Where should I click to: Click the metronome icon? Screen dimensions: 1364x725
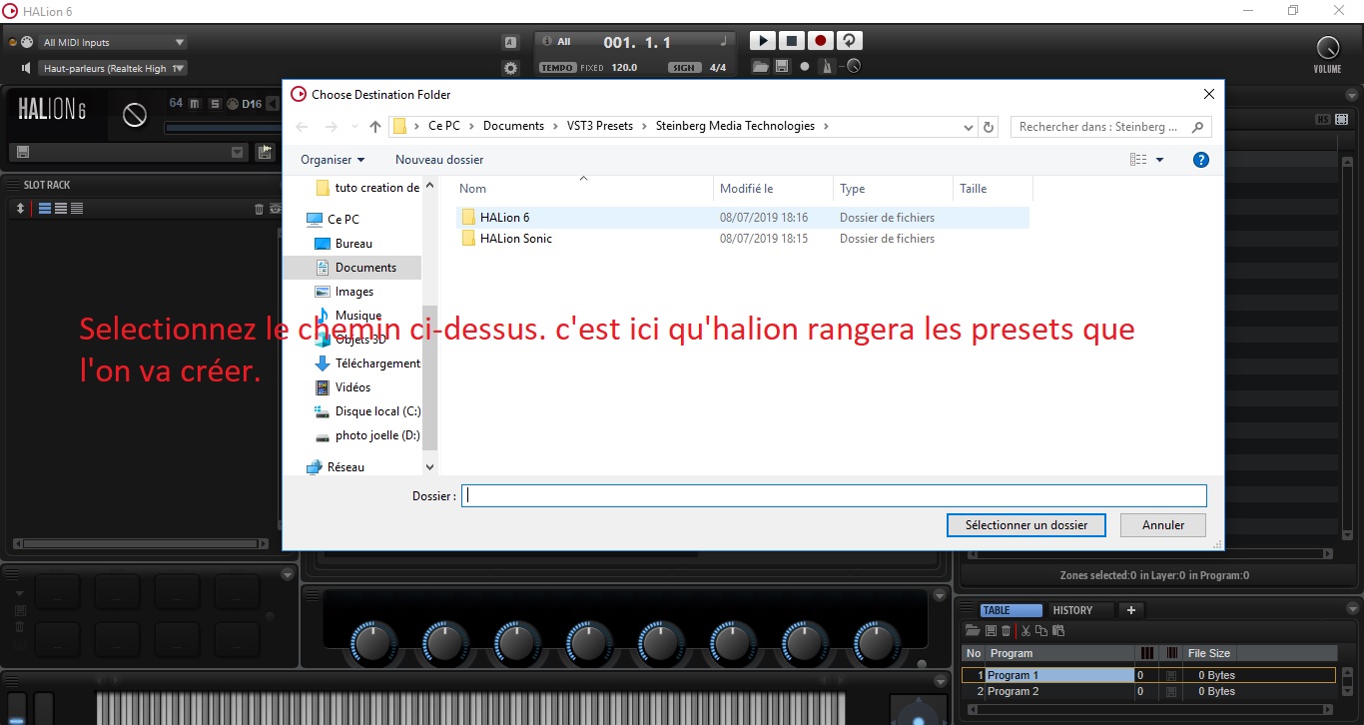pos(826,66)
